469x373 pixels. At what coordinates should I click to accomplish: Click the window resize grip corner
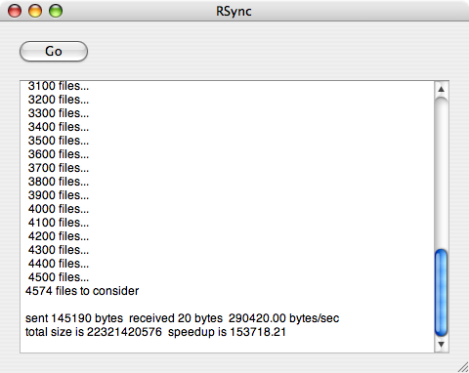[462, 367]
